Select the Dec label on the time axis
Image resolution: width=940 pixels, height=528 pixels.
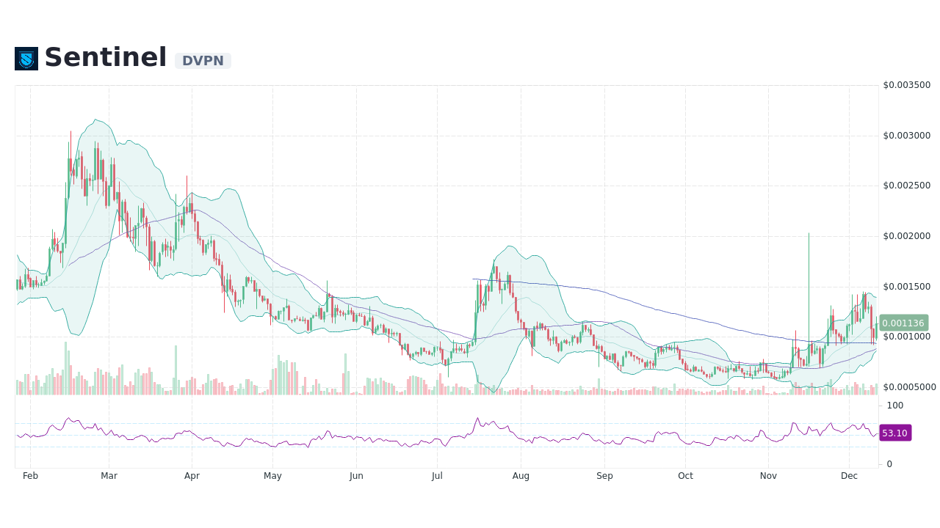pyautogui.click(x=849, y=475)
